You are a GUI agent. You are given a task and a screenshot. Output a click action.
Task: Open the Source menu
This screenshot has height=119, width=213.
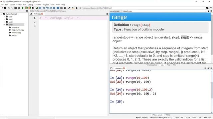tap(19, 5)
